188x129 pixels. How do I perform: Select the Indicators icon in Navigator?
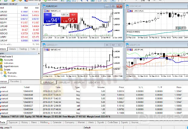point(2,63)
